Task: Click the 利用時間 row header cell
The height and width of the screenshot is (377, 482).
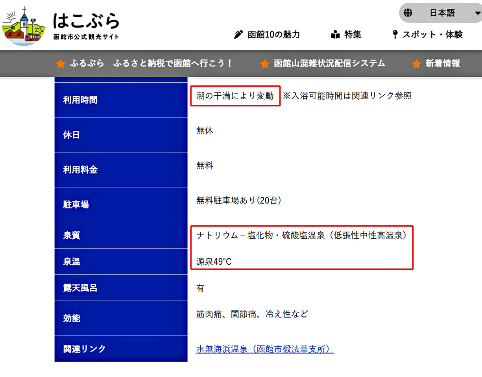Action: pyautogui.click(x=121, y=100)
